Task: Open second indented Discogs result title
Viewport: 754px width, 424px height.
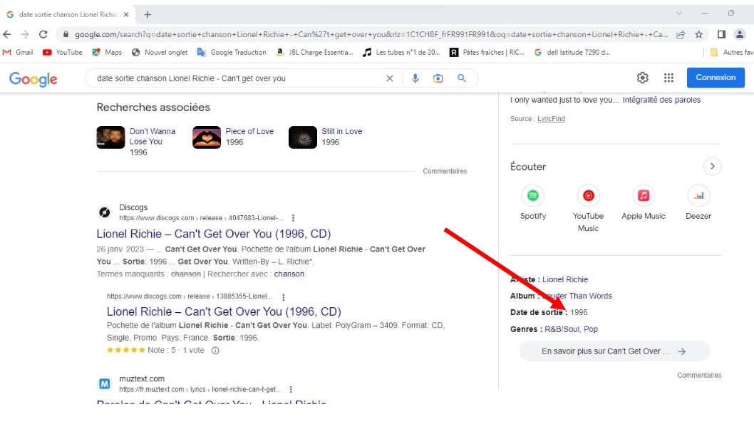Action: click(x=224, y=311)
